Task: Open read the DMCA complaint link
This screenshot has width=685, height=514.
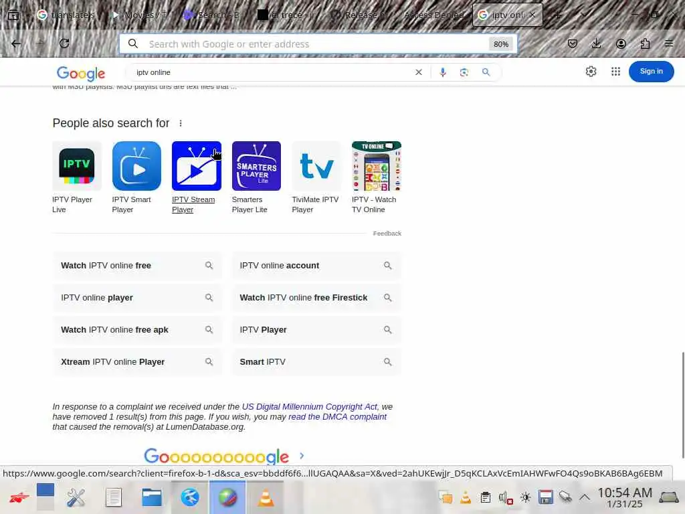Action: (x=337, y=417)
